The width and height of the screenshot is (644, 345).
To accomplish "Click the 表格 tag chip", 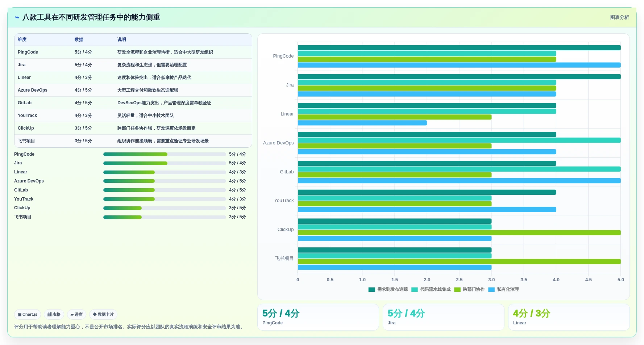I will (54, 314).
